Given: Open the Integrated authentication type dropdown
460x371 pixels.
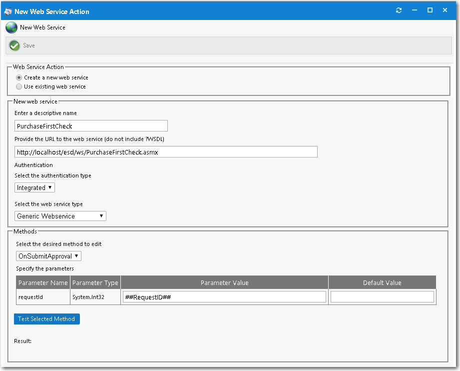Looking at the screenshot, I should click(34, 188).
